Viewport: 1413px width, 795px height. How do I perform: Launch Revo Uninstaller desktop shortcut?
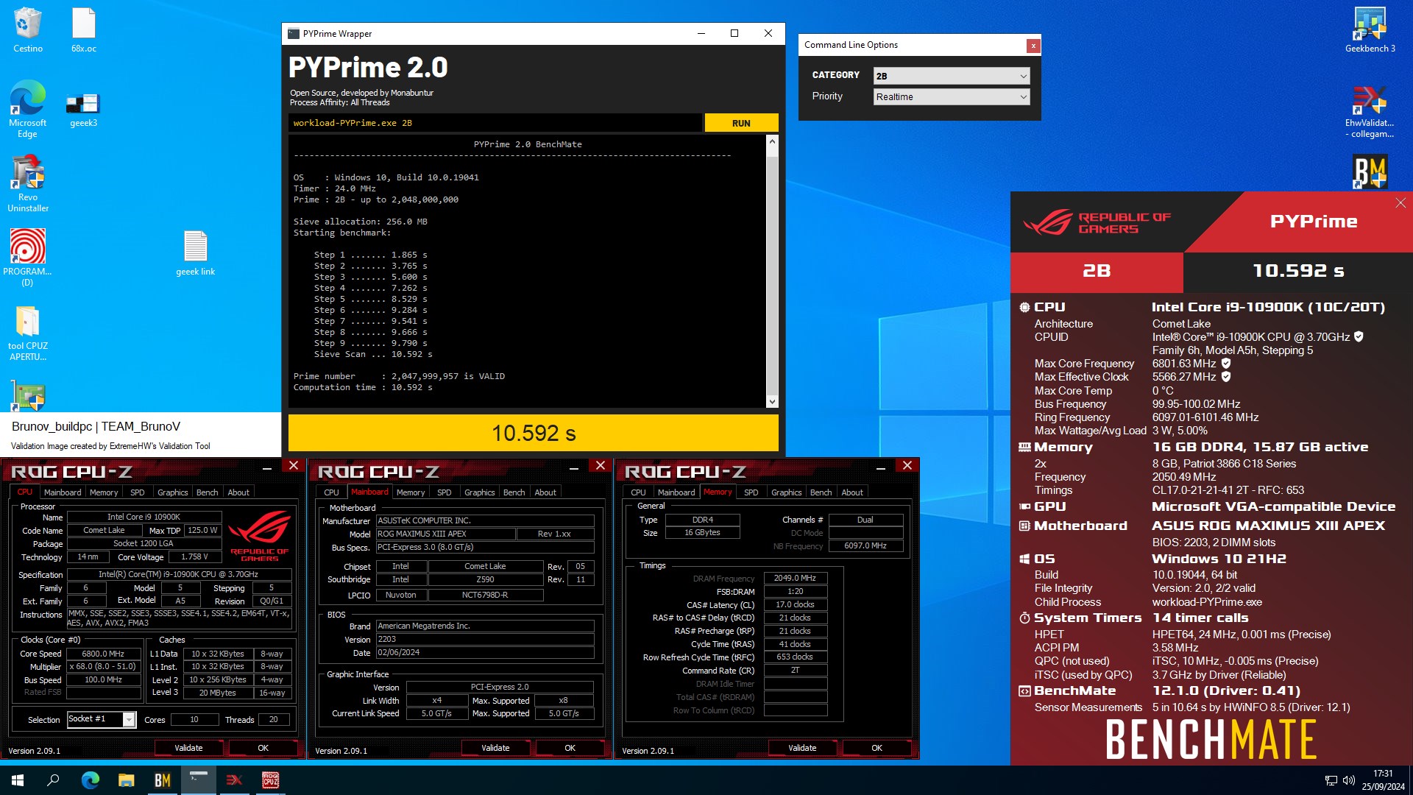pos(27,183)
